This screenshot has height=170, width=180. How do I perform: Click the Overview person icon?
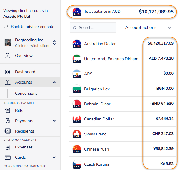pos(8,55)
